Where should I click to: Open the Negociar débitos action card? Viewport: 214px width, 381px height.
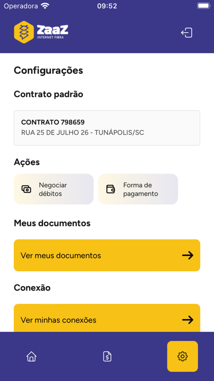(x=53, y=189)
